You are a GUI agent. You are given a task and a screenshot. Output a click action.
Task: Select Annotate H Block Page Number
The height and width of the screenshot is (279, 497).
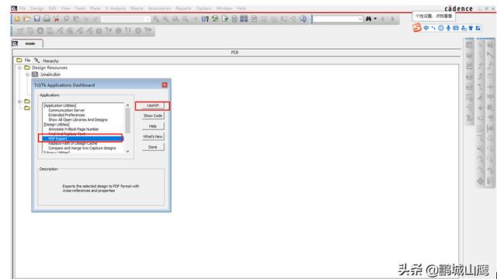74,129
